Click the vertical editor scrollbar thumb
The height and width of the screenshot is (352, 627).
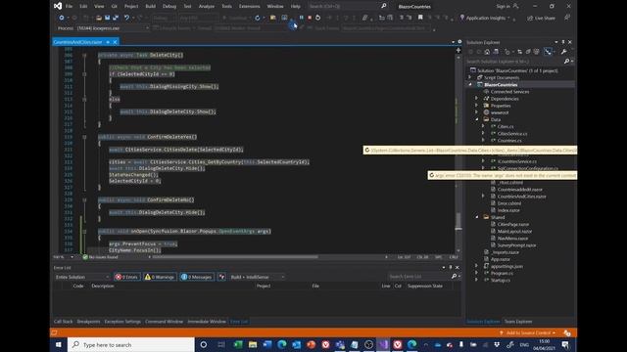click(458, 221)
